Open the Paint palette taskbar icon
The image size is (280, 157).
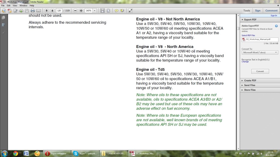click(37, 153)
